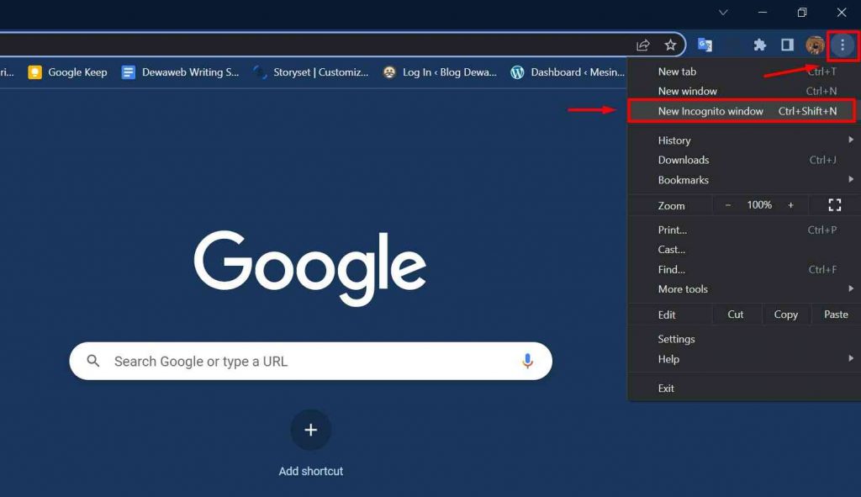Click the profile avatar icon
The height and width of the screenshot is (497, 861).
[815, 45]
